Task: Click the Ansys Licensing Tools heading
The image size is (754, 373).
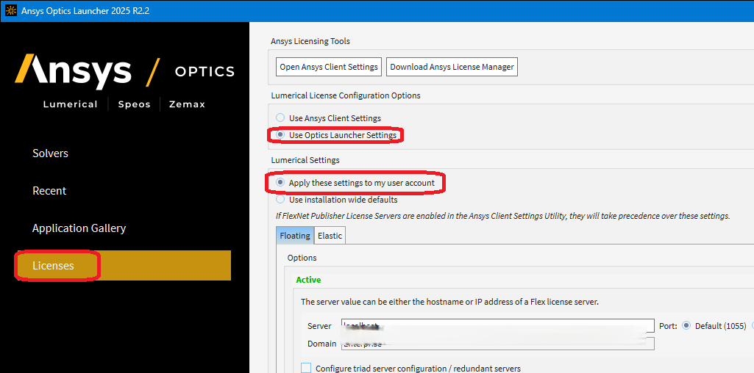Action: 310,41
